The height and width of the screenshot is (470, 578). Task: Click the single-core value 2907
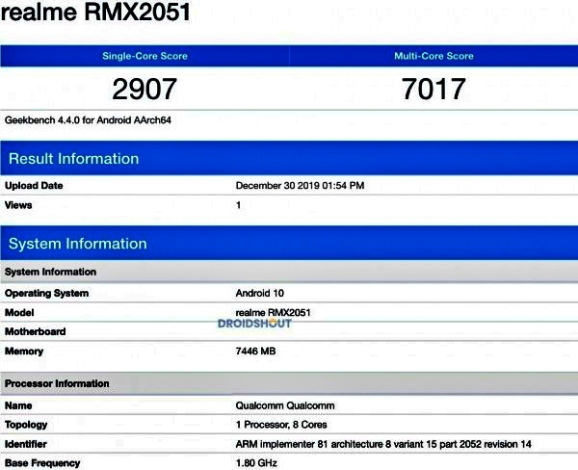click(144, 89)
